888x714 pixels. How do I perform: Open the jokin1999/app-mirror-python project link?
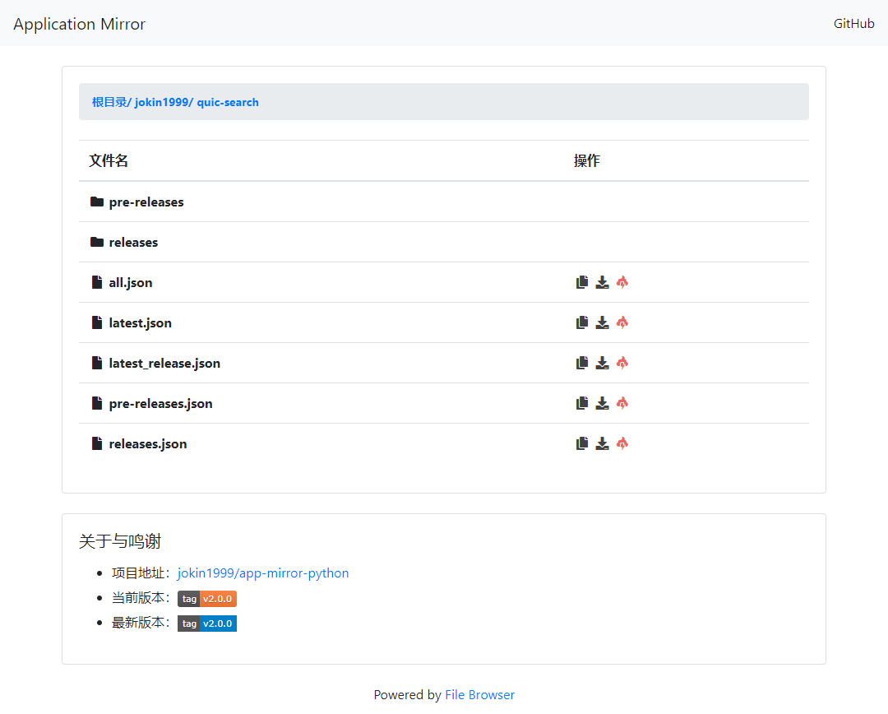click(x=263, y=573)
